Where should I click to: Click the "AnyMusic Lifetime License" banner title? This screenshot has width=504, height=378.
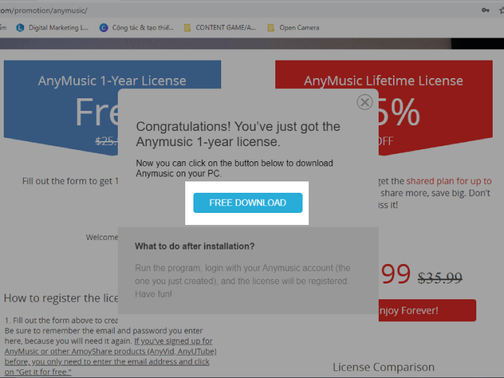[x=384, y=81]
